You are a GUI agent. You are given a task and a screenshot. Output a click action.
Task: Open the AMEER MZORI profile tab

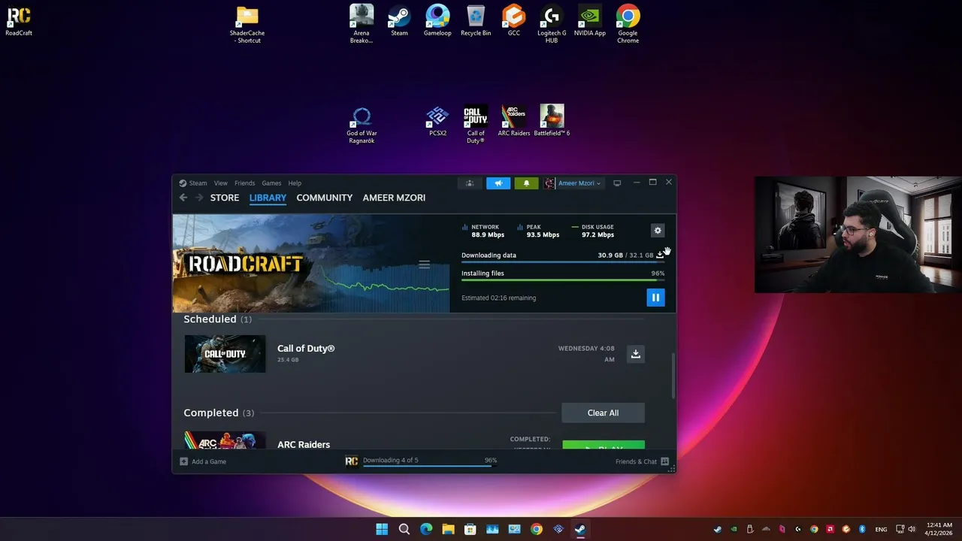[394, 198]
